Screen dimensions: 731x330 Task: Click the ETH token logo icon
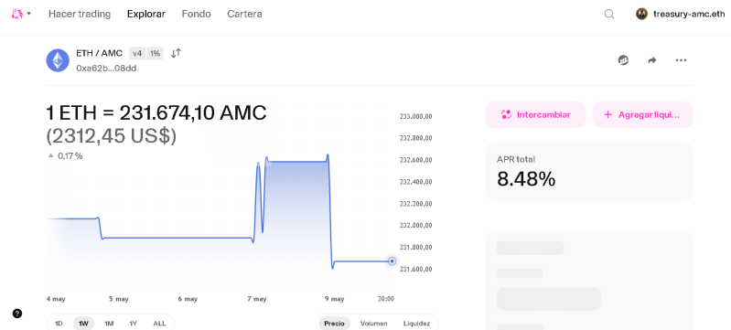coord(58,60)
